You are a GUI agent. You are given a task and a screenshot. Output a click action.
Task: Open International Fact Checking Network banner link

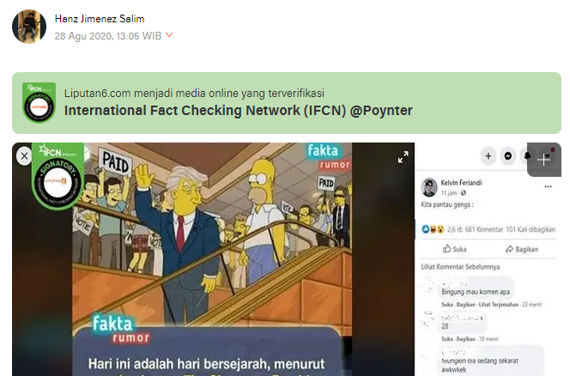point(238,110)
